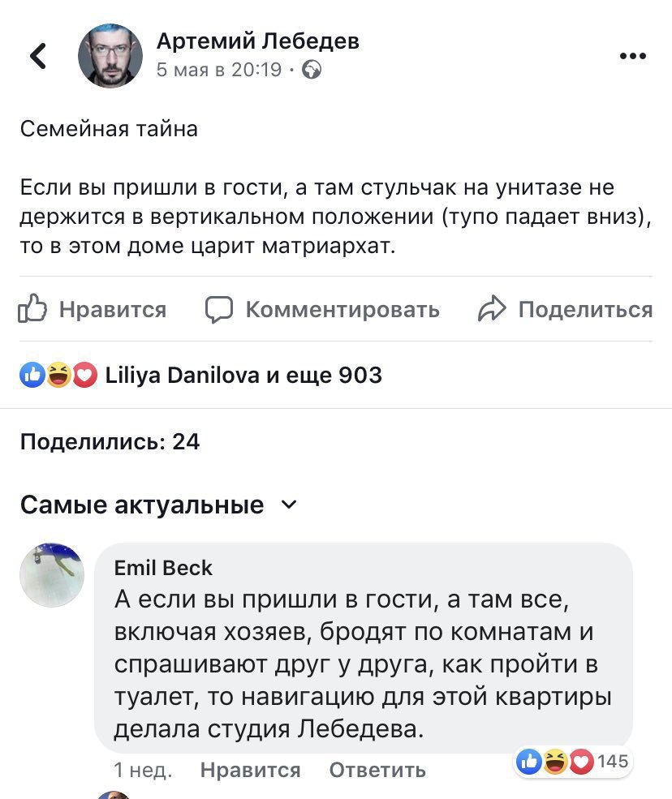The width and height of the screenshot is (672, 799).
Task: Tap the speech bubble Комментировать icon
Action: click(x=219, y=309)
